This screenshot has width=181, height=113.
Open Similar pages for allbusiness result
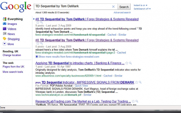point(118,76)
